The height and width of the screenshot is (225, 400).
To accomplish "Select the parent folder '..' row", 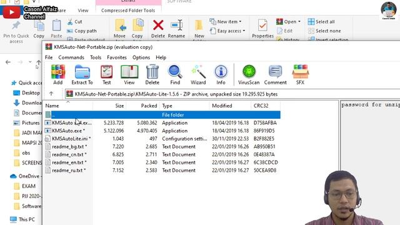I will pos(162,115).
